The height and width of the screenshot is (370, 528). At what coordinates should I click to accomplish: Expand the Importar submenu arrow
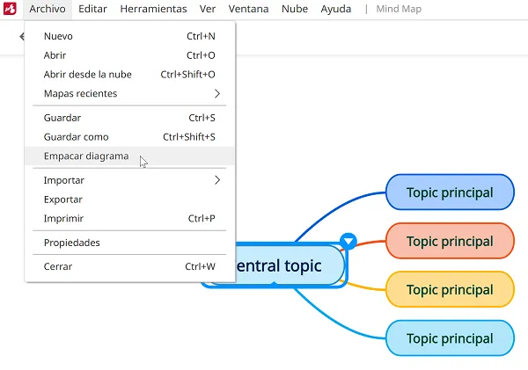tap(217, 180)
